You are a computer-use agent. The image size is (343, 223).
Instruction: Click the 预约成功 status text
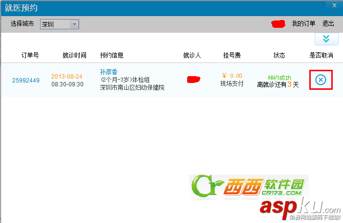(x=279, y=78)
